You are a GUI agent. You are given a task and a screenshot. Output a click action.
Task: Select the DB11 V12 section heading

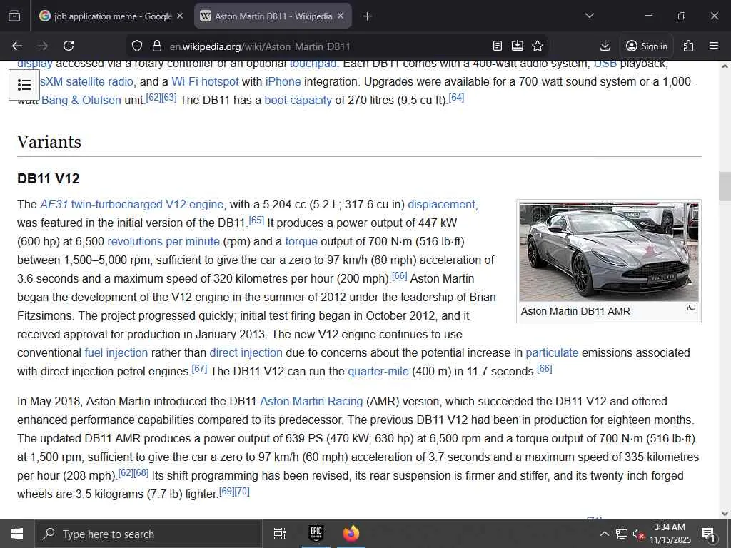coord(49,179)
